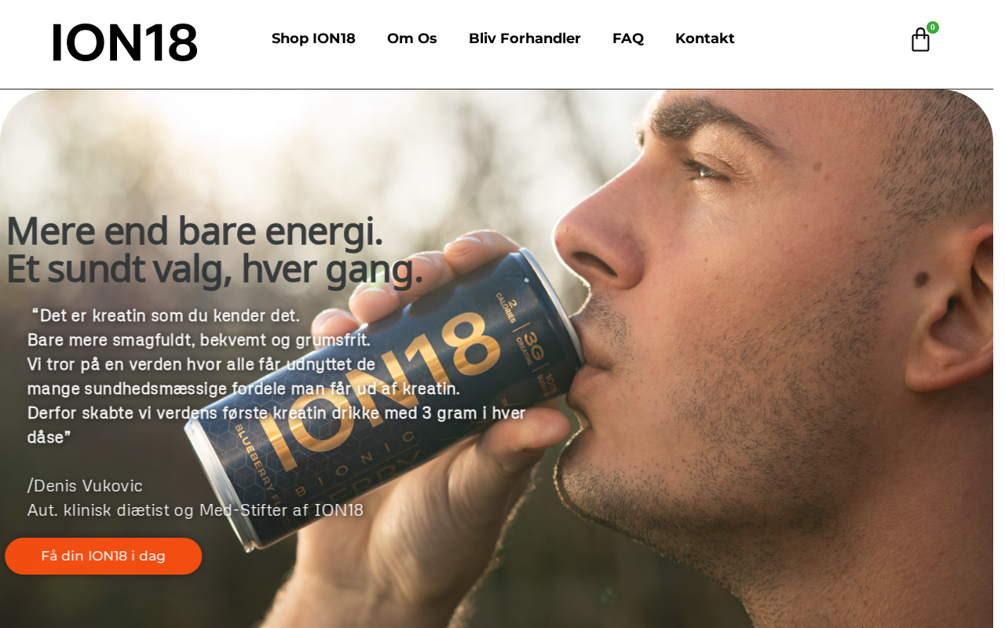Select Bliv Forhandler in the navigation
1005x628 pixels.
(x=524, y=38)
